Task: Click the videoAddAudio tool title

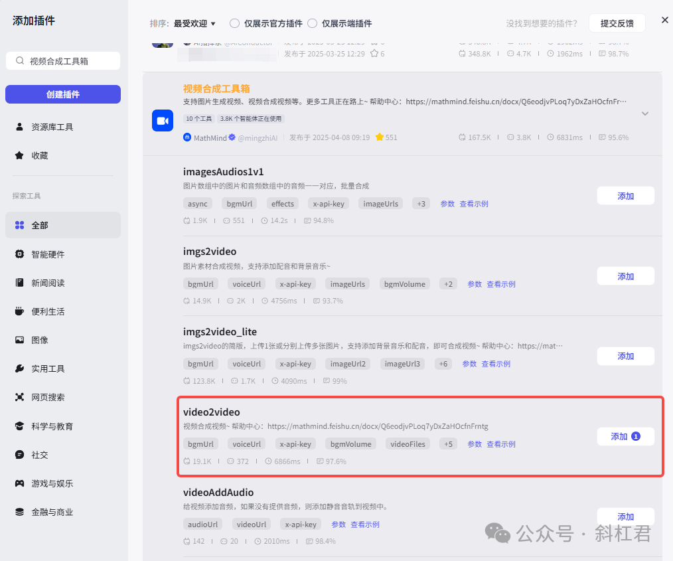Action: [x=218, y=492]
